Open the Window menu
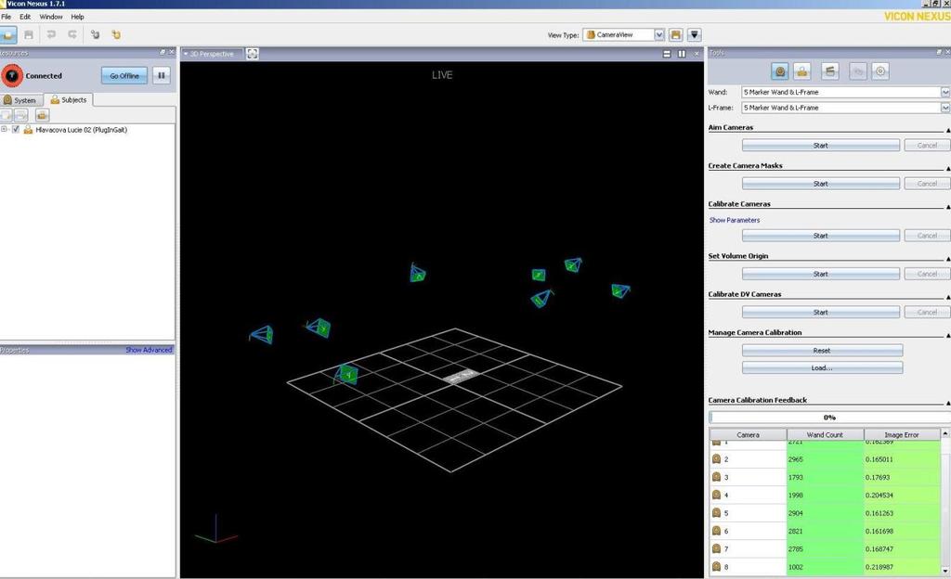Viewport: 951px width, 579px height. click(x=51, y=17)
